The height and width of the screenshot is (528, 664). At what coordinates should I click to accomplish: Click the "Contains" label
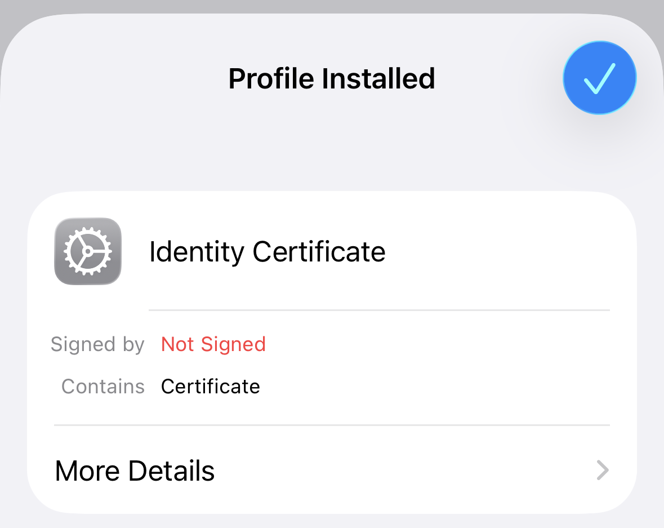click(103, 387)
